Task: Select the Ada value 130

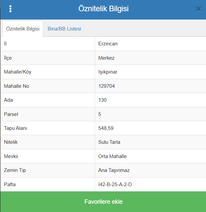Action: point(102,100)
